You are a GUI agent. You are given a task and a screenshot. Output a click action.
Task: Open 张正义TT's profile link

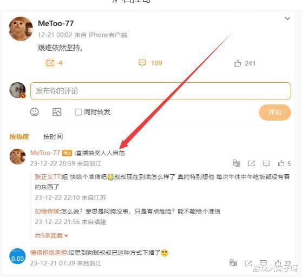point(48,177)
